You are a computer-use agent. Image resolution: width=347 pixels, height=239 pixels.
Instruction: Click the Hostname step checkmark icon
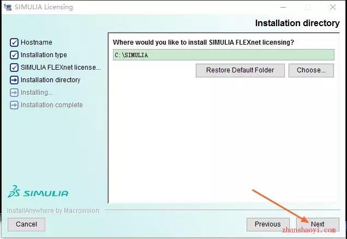point(14,42)
